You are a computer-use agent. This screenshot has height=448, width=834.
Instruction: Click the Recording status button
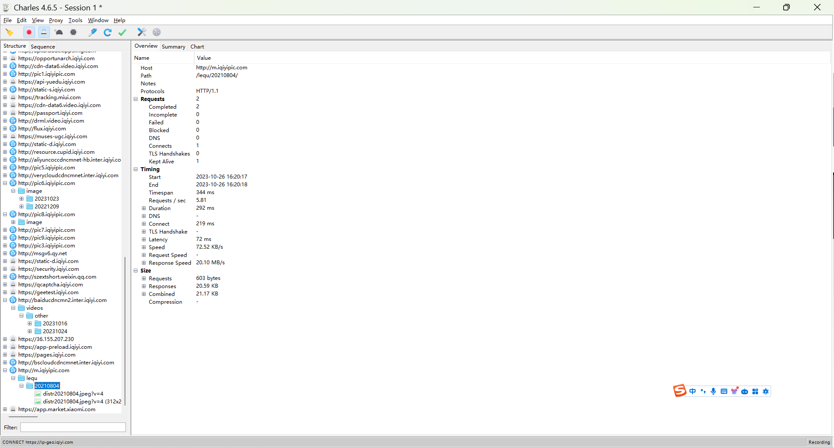click(819, 442)
